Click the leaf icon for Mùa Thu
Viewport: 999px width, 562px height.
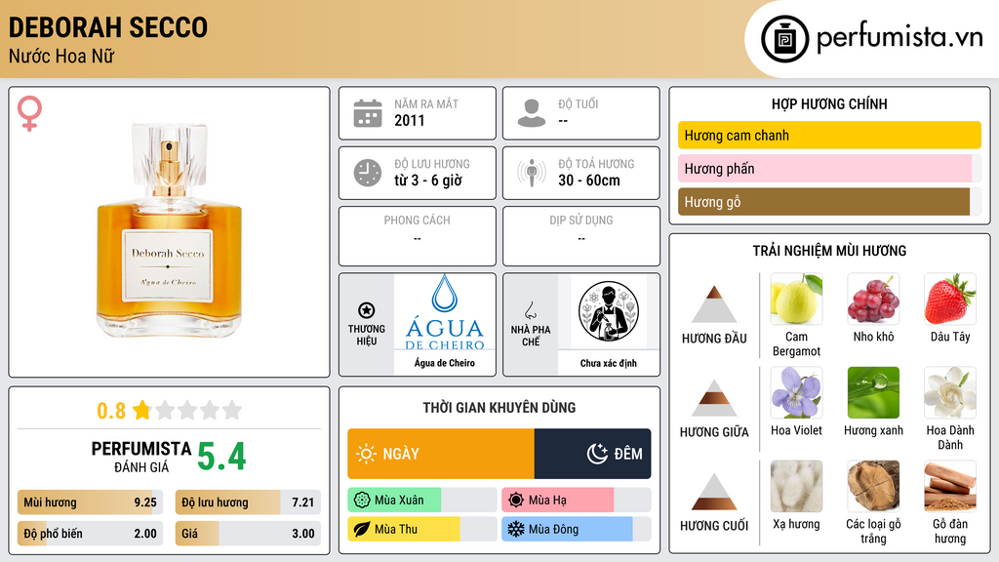(x=362, y=529)
